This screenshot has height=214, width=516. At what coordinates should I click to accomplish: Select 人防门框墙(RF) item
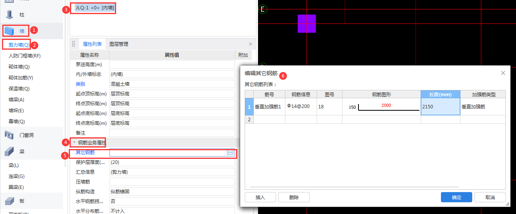(25, 56)
